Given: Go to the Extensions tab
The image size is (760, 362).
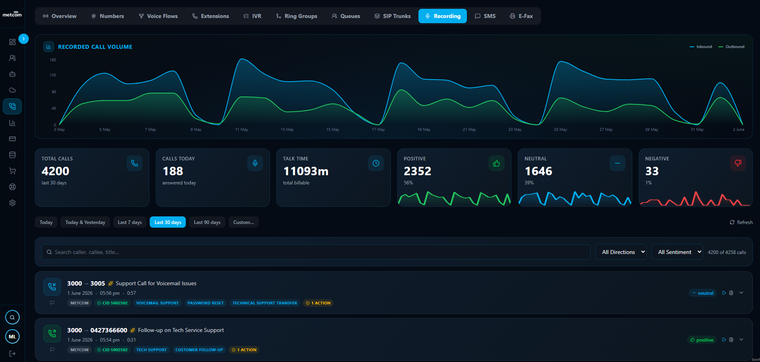Looking at the screenshot, I should click(x=211, y=16).
